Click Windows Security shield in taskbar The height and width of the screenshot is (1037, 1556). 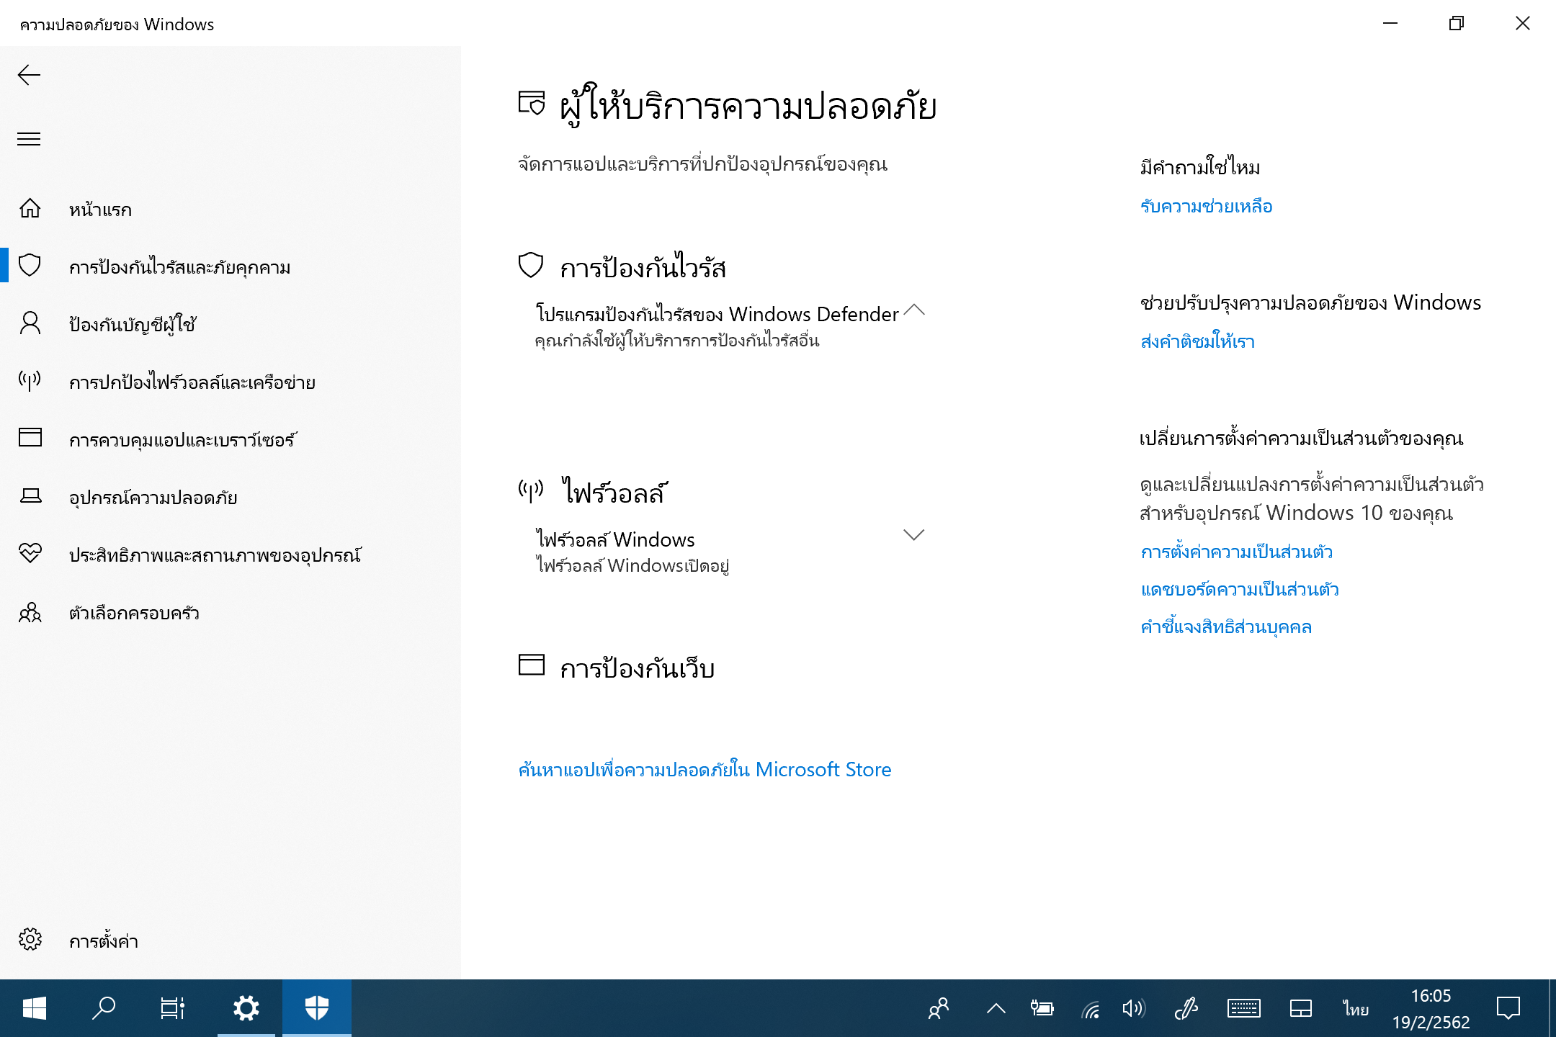pyautogui.click(x=316, y=1007)
